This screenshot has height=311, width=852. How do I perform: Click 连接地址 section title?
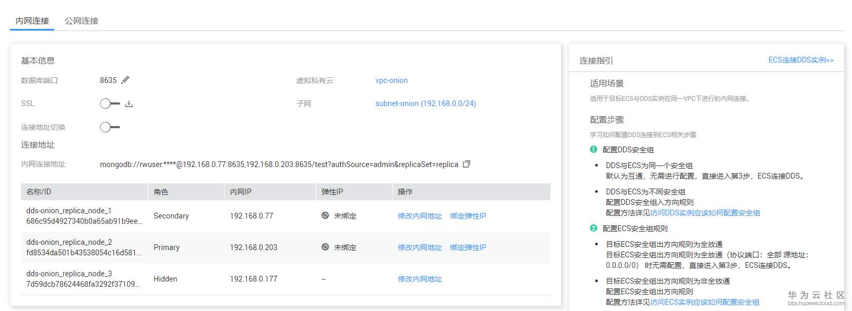[x=38, y=144]
